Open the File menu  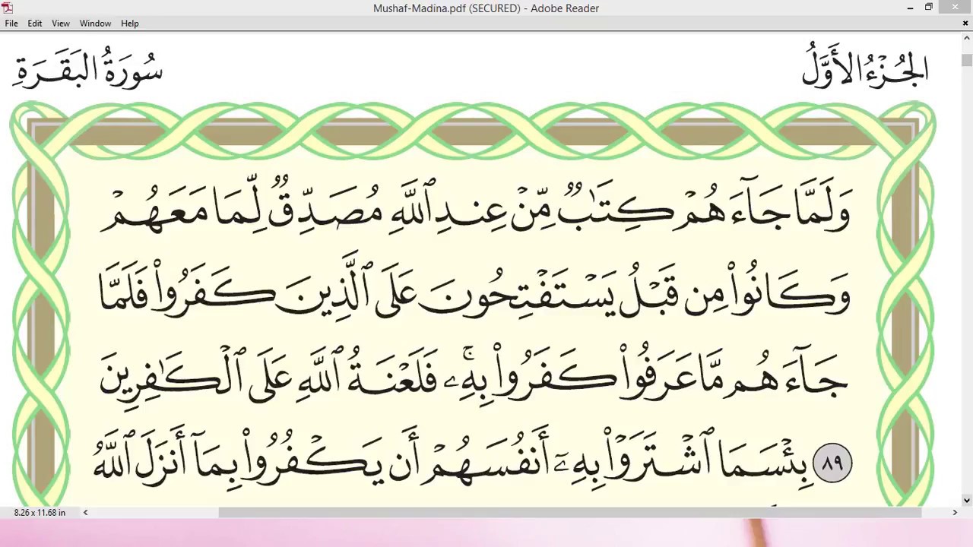11,24
